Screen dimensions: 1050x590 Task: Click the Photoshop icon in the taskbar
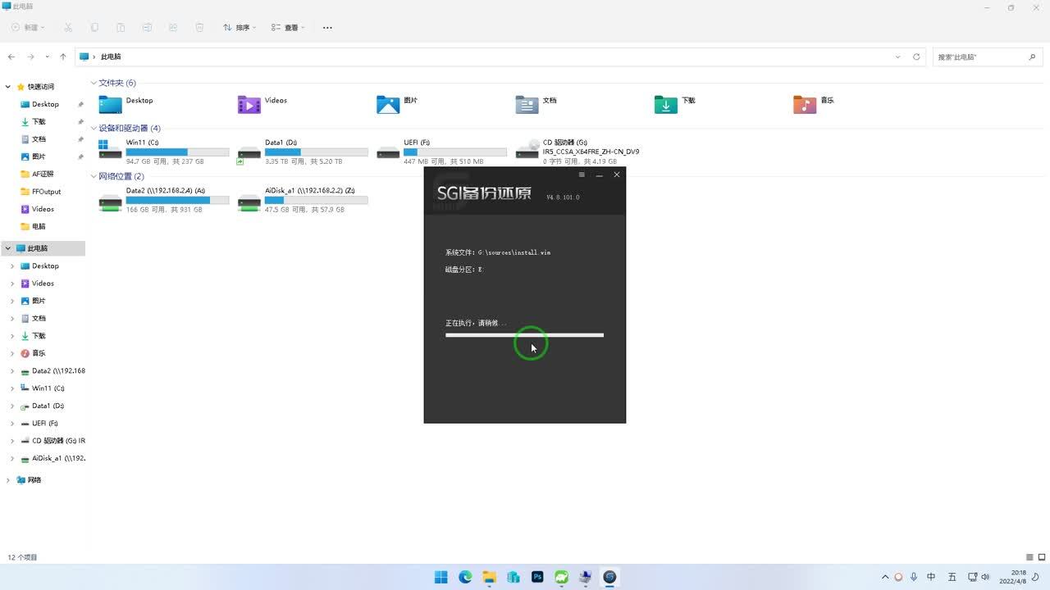point(537,577)
